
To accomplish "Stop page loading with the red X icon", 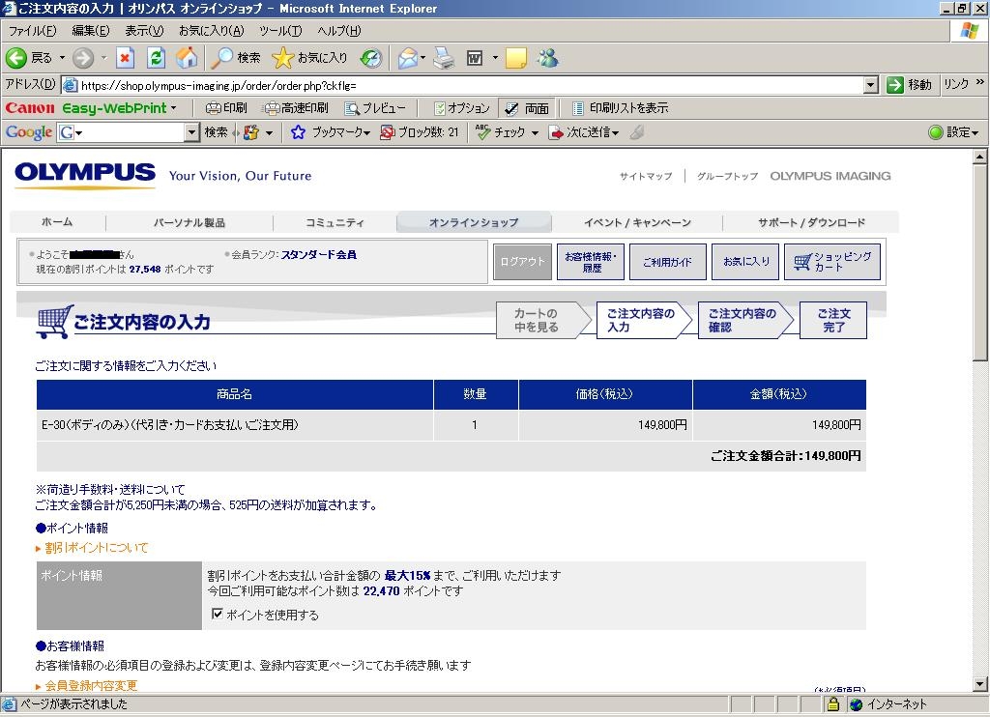I will tap(125, 58).
